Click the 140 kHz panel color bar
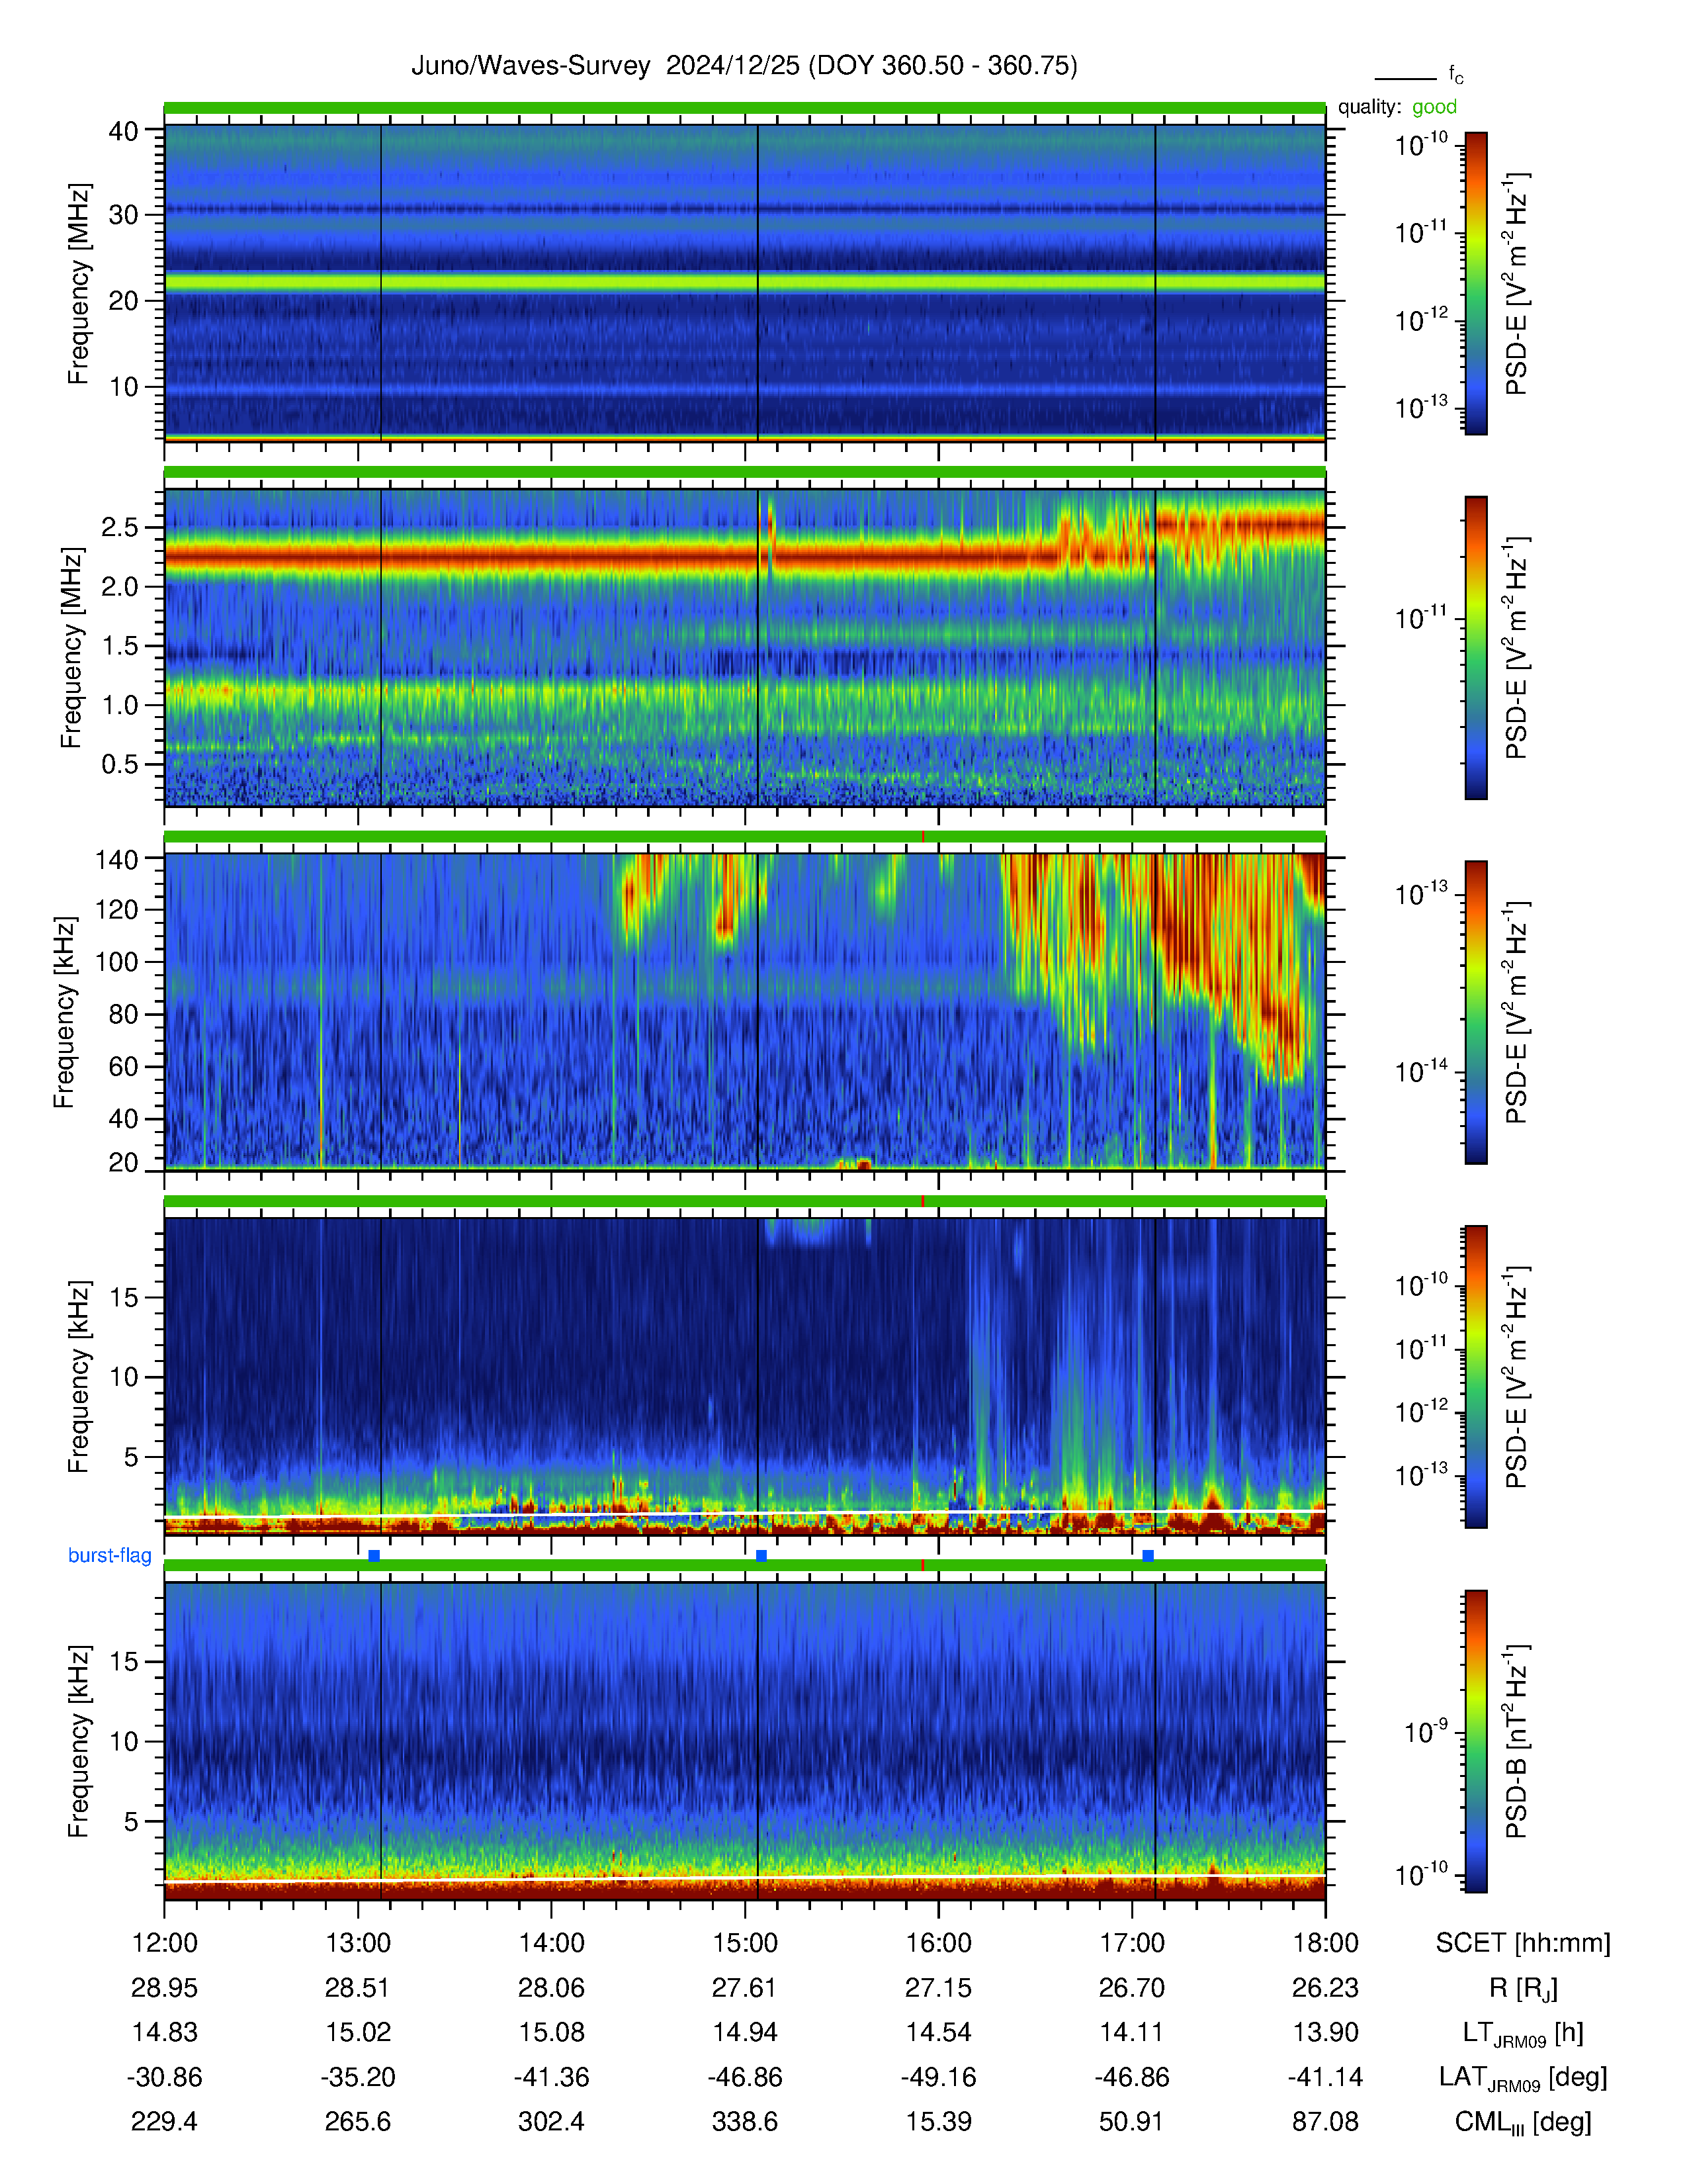 coord(1476,1012)
